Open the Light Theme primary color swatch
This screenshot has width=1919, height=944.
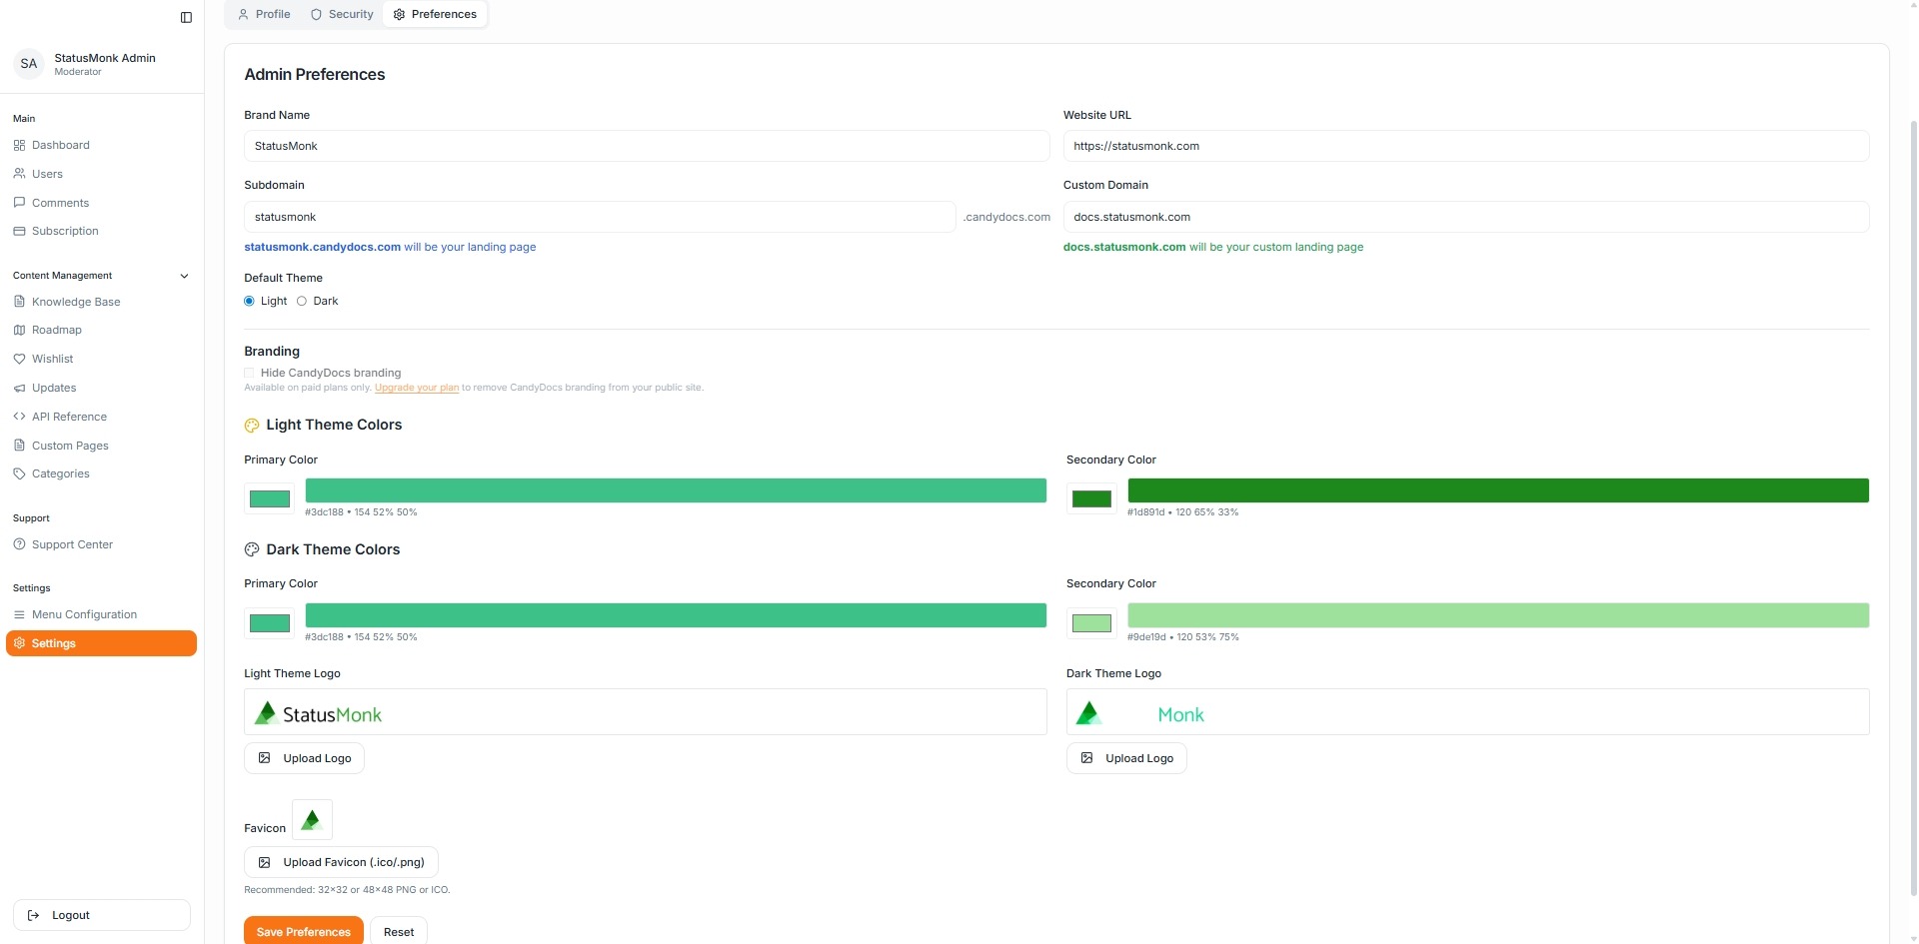click(x=269, y=498)
